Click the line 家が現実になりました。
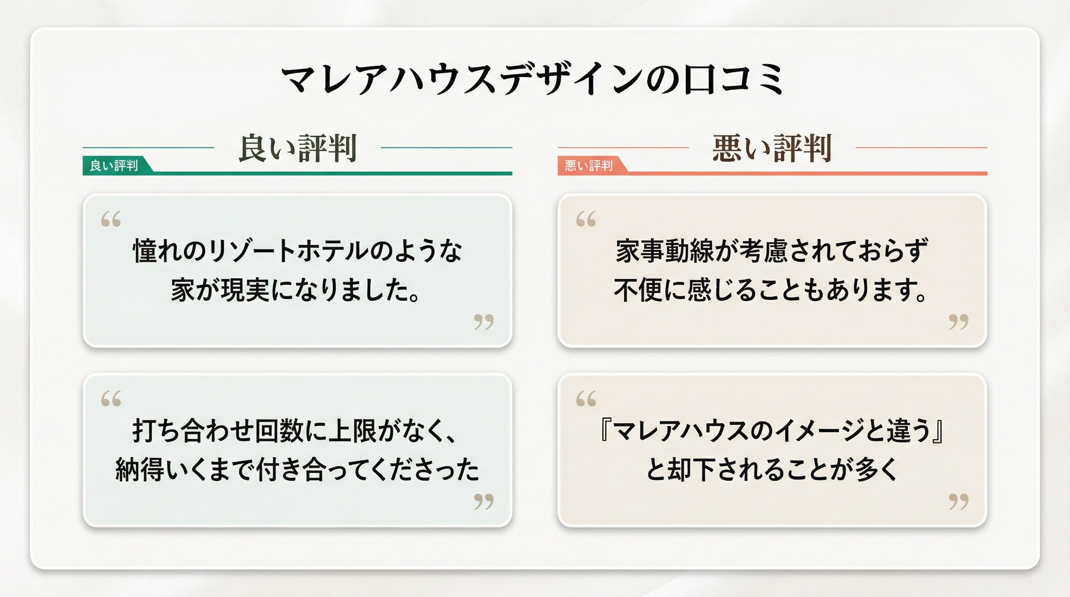This screenshot has width=1070, height=597. click(297, 290)
